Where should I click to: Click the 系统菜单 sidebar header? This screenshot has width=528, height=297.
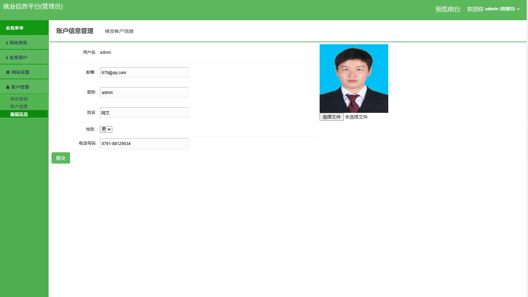tap(24, 28)
